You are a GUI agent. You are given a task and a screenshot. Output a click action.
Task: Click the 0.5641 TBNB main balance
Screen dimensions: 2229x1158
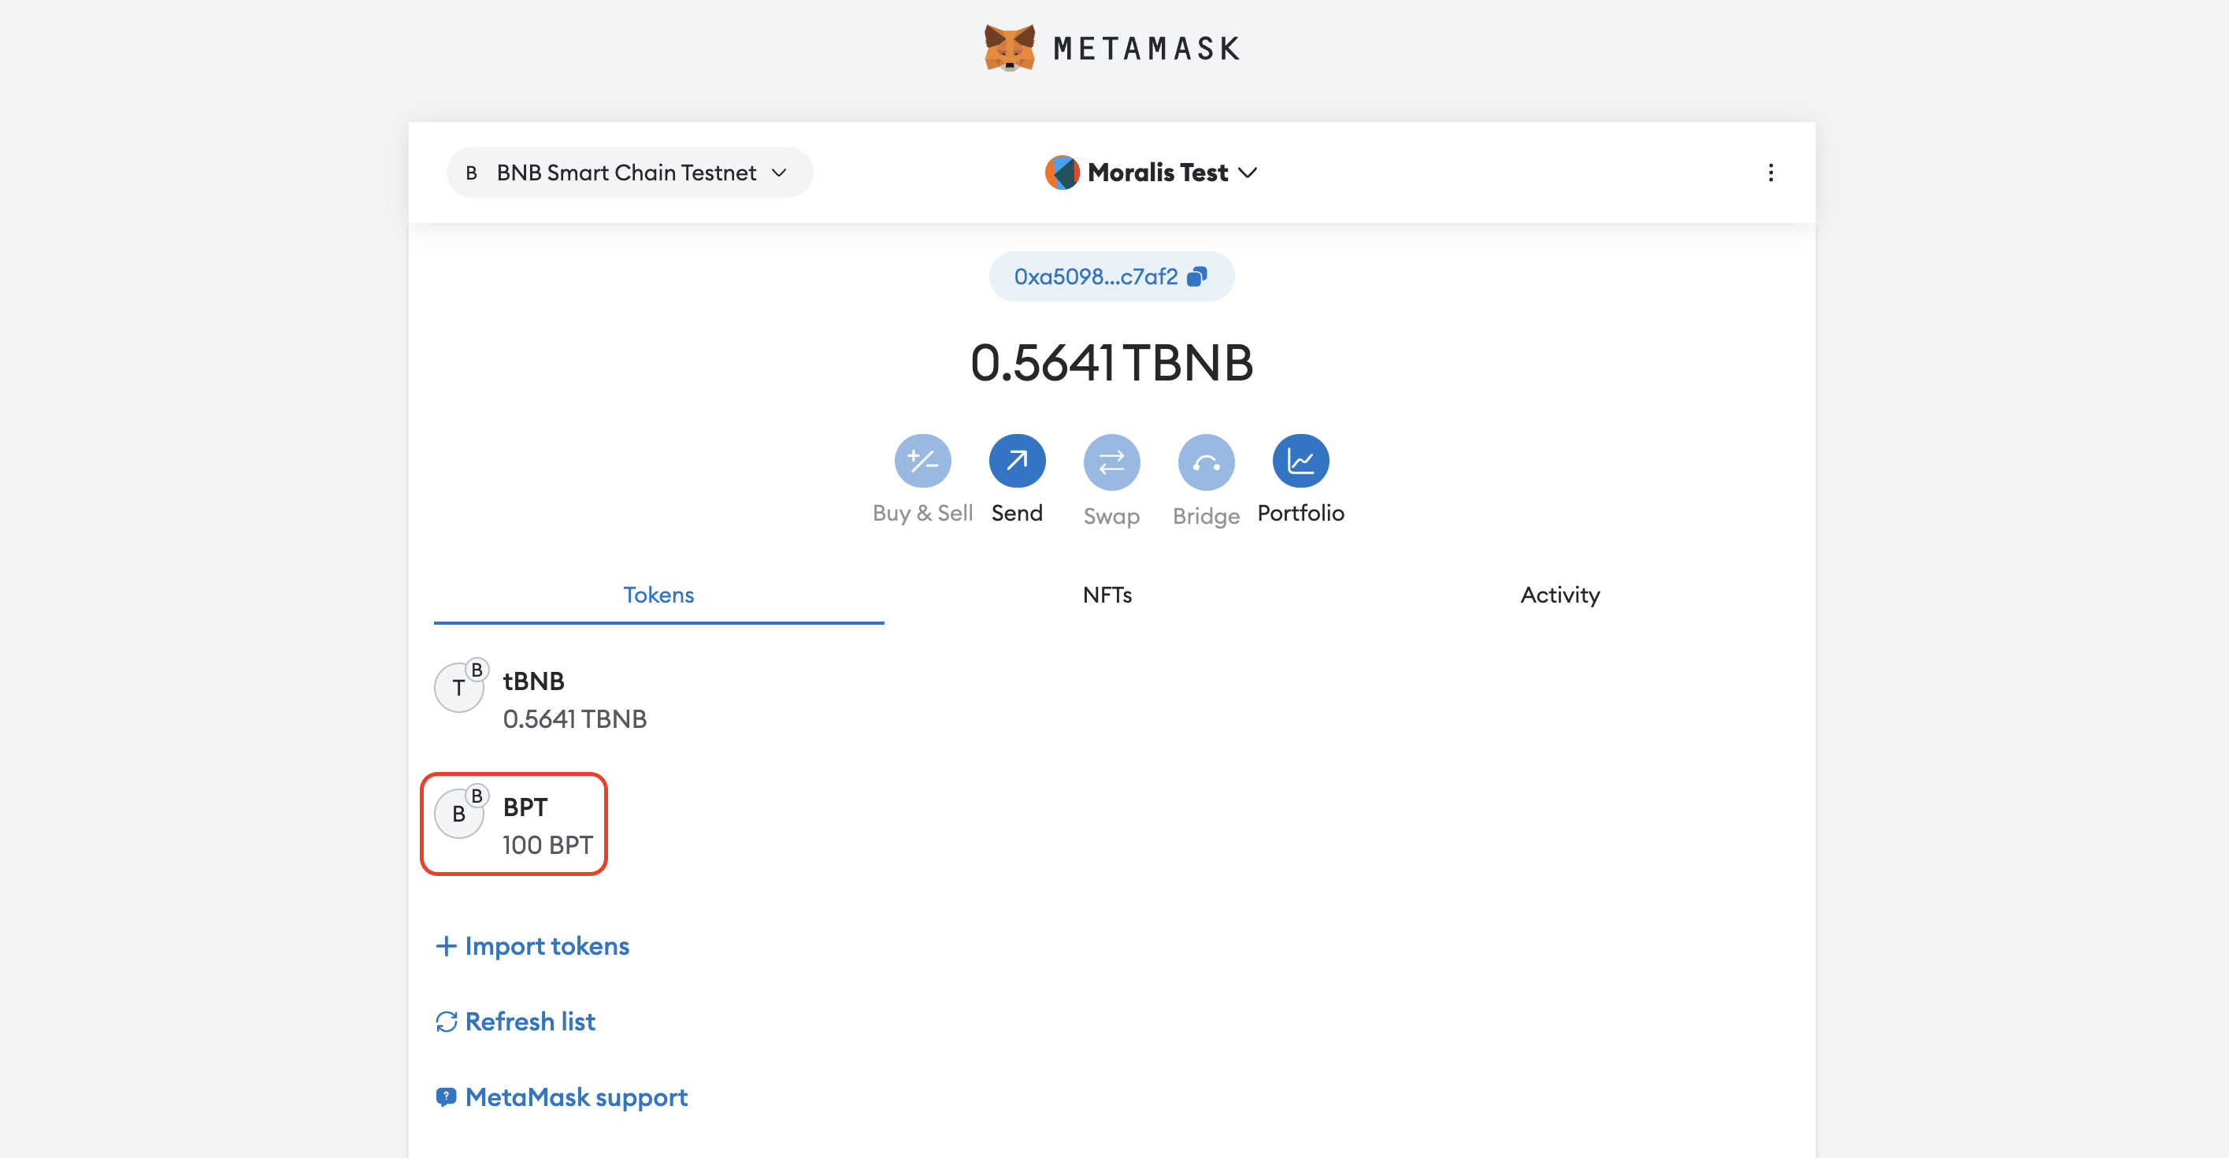[x=1111, y=362]
